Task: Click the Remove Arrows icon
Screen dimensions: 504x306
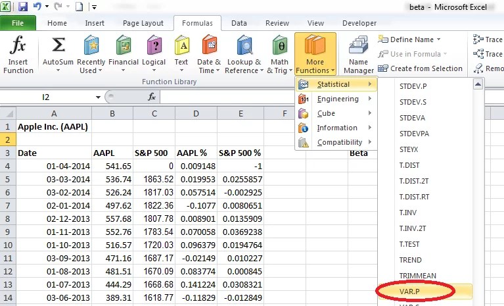Action: click(478, 68)
